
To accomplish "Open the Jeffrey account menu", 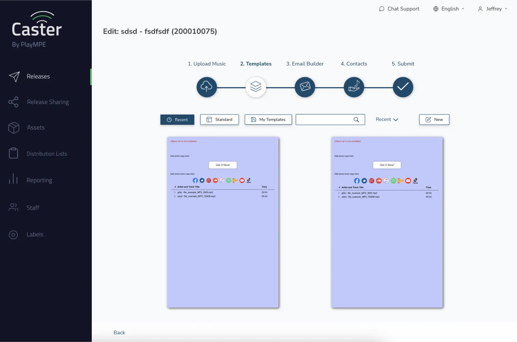I will [x=492, y=9].
